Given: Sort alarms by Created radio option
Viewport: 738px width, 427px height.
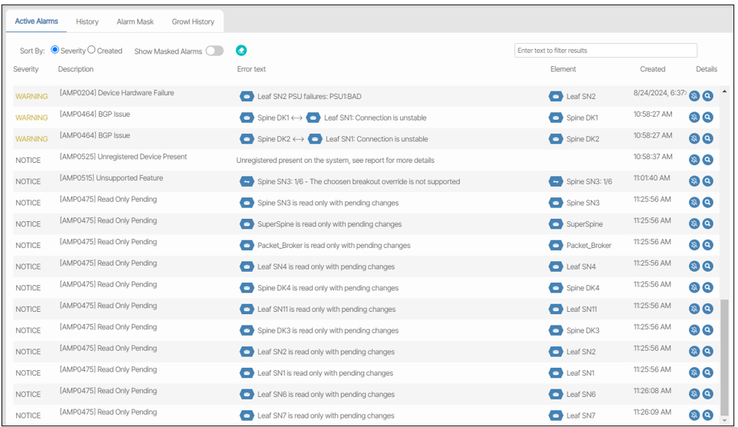Looking at the screenshot, I should pos(91,50).
